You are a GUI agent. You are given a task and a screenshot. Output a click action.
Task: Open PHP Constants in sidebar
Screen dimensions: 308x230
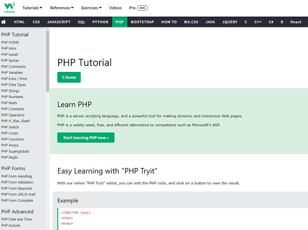pos(13,109)
